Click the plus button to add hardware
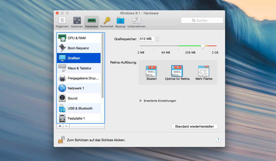 click(x=60, y=126)
